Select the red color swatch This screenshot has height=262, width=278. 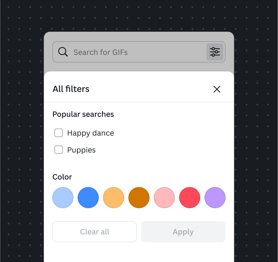tap(190, 197)
